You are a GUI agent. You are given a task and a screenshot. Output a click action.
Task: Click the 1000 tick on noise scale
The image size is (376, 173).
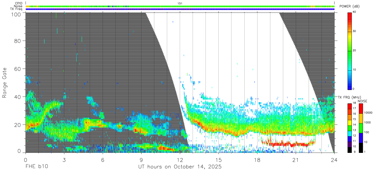(x=368, y=122)
